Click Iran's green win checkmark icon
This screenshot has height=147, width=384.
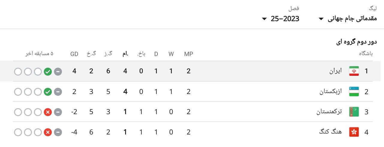48,72
